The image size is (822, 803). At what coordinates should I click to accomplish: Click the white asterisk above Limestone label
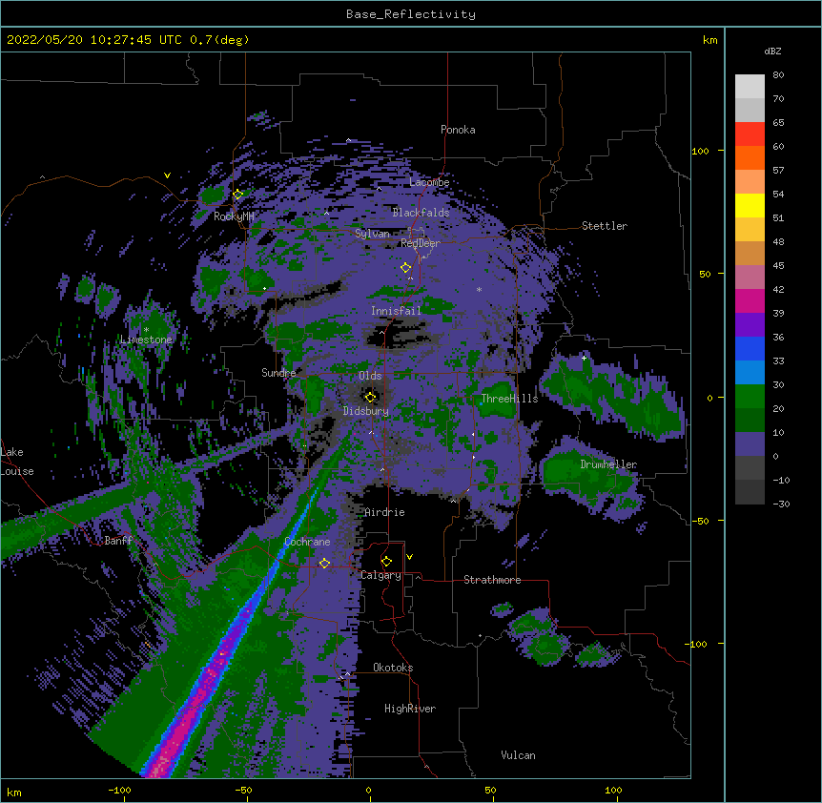(x=146, y=330)
